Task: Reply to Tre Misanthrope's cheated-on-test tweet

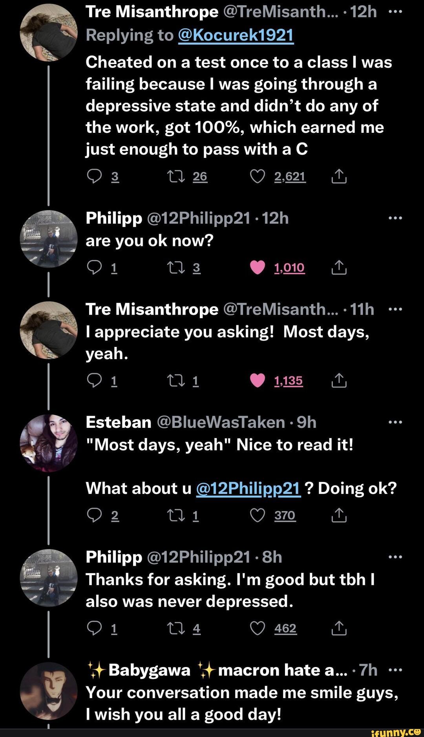Action: (94, 177)
